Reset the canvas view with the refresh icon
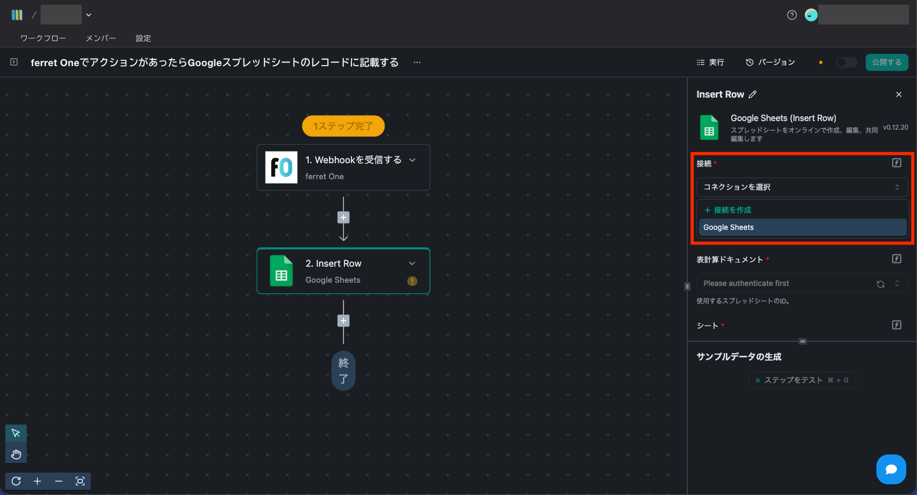 tap(16, 481)
